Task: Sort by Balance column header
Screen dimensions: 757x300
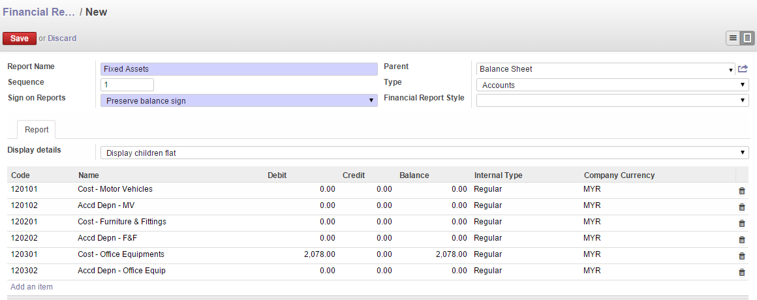Action: [x=414, y=175]
